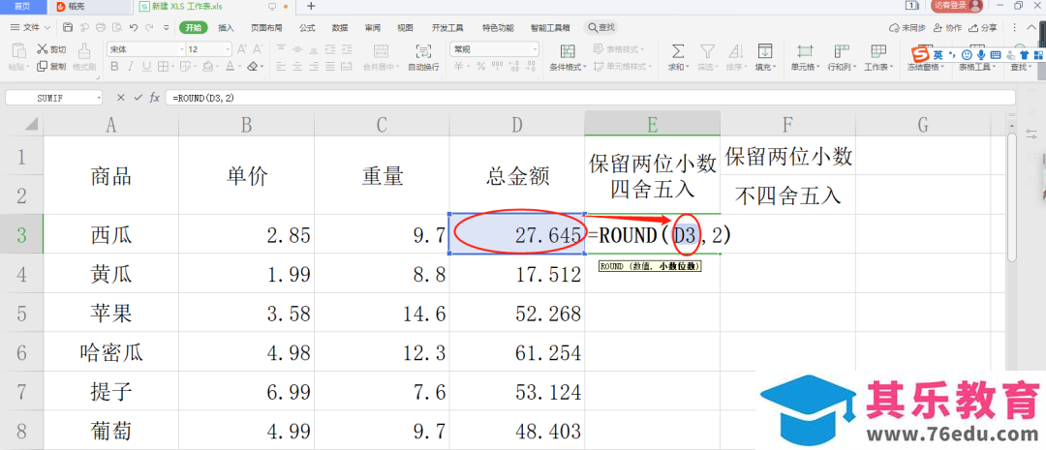This screenshot has width=1046, height=450.
Task: Expand the fill color dropdown arrow
Action: (218, 67)
